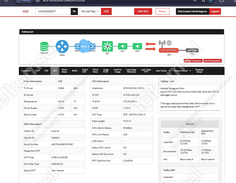Switch to the STB tab
Image resolution: width=236 pixels, height=183 pixels.
46,71
